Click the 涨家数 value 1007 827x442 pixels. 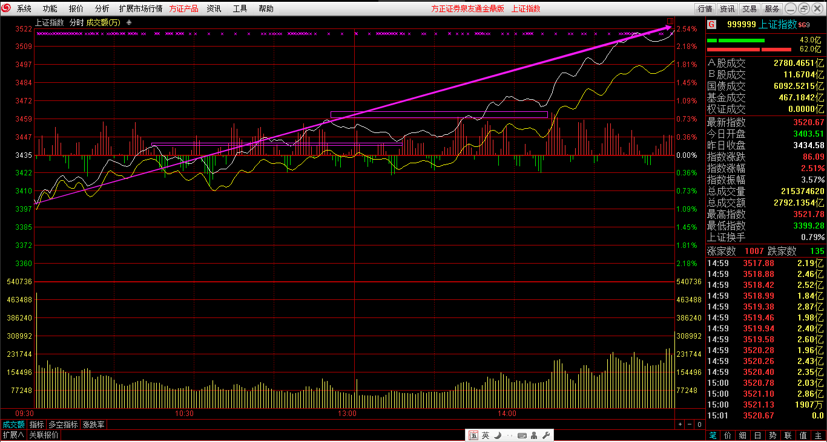pyautogui.click(x=754, y=251)
